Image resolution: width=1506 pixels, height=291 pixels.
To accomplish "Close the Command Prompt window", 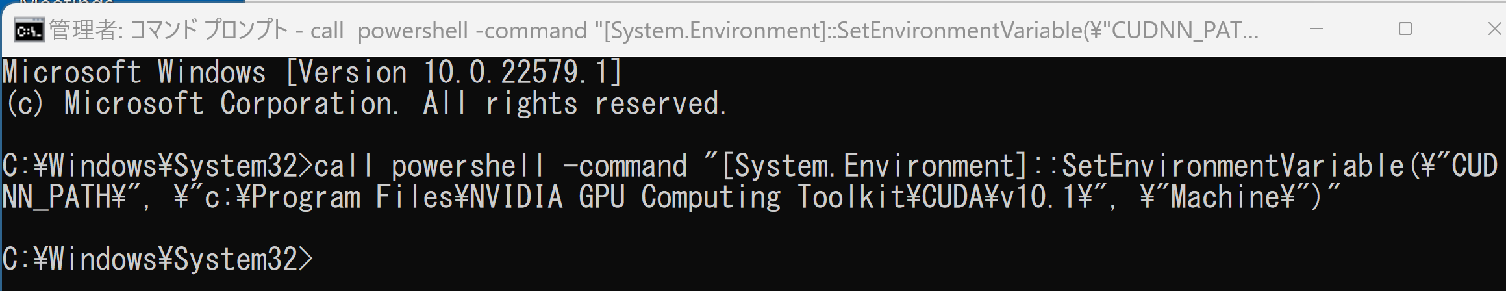I will coord(1493,29).
